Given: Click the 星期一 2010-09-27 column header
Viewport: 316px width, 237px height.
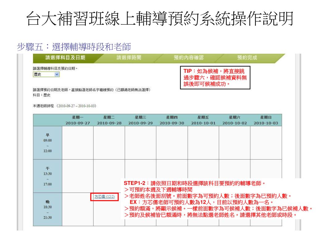Looking at the screenshot, I should click(x=77, y=120).
